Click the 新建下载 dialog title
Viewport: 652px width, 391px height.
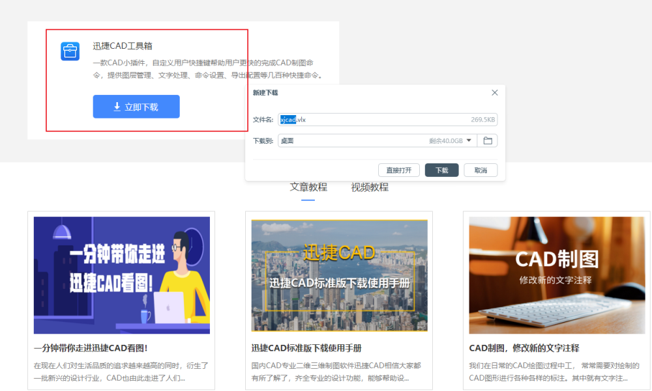click(265, 92)
